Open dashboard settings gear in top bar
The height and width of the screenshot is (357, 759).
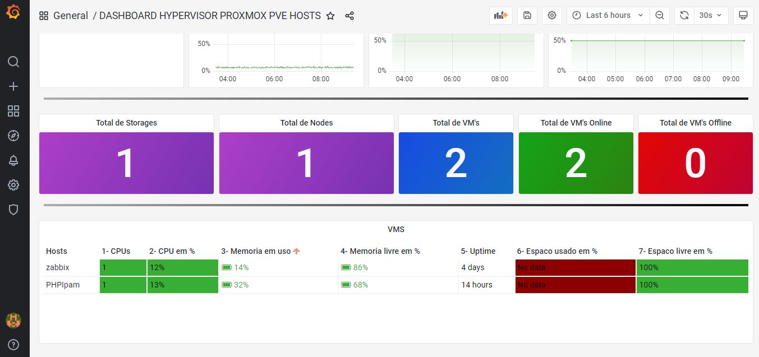(x=552, y=16)
